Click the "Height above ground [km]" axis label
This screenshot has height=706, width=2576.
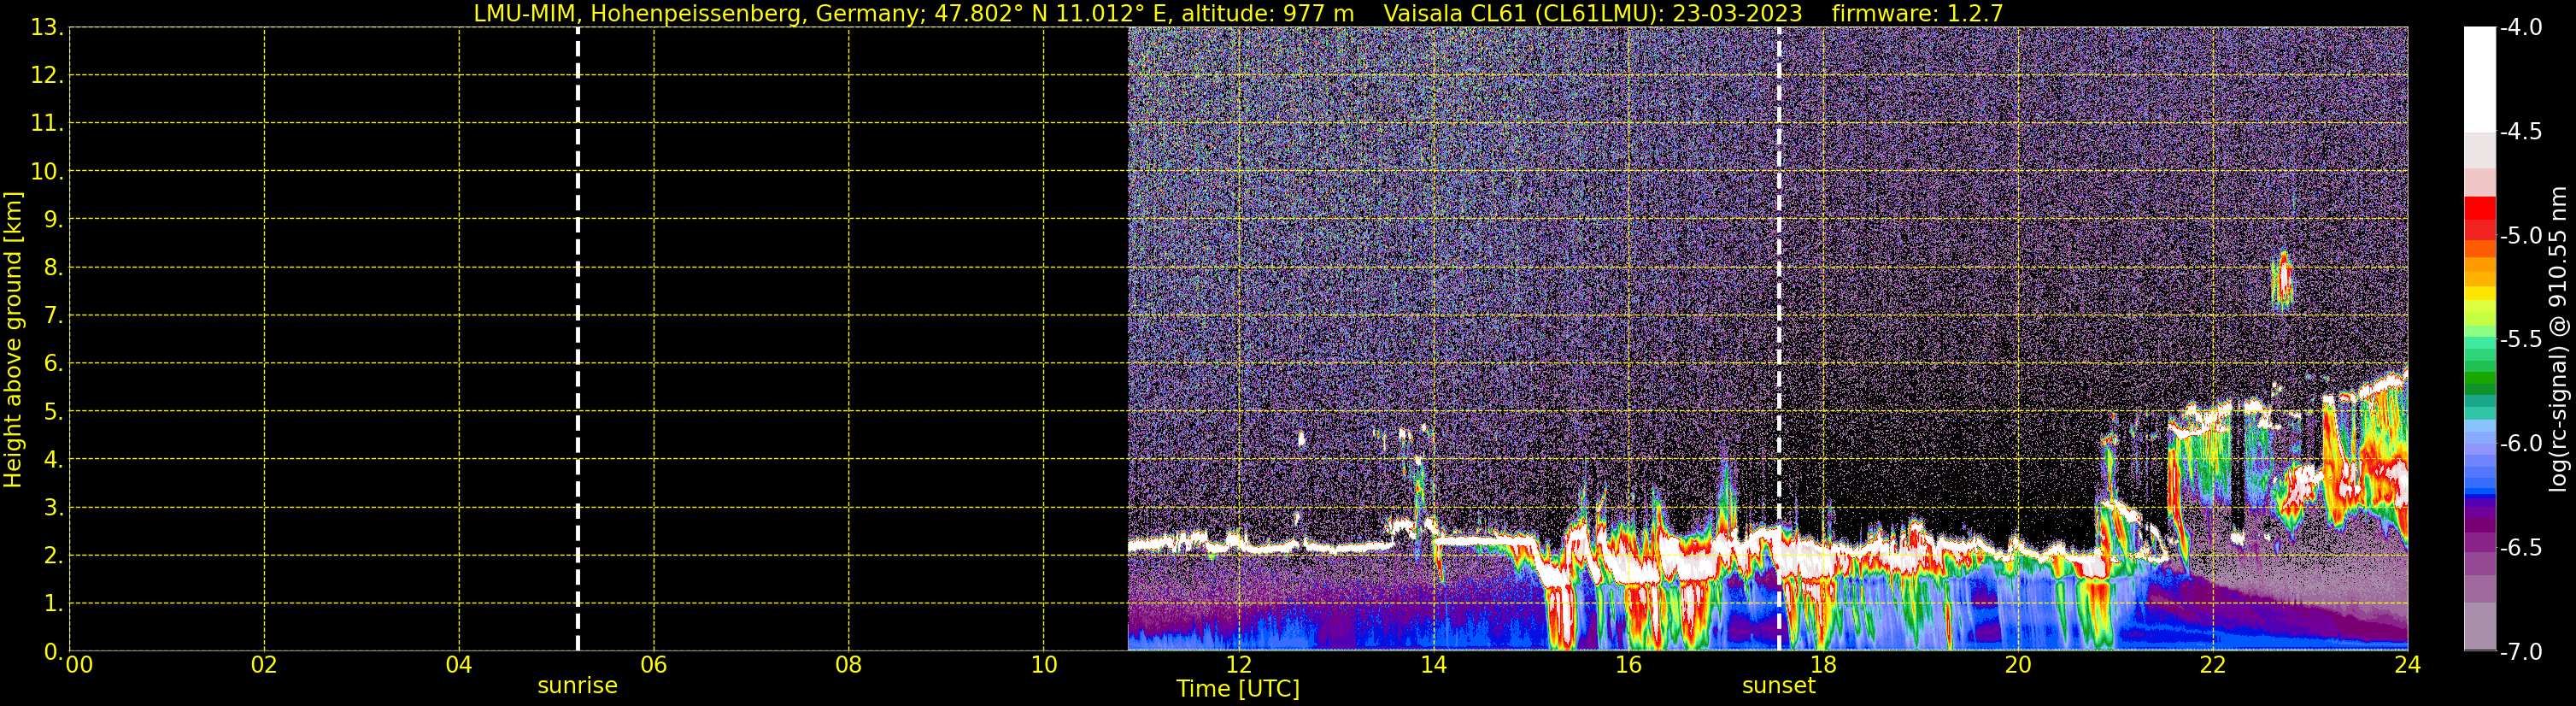pyautogui.click(x=13, y=340)
